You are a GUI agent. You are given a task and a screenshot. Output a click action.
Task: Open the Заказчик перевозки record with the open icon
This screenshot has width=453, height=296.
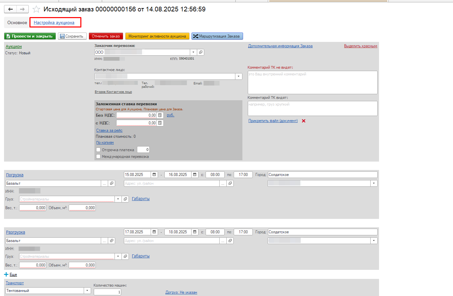point(201,52)
